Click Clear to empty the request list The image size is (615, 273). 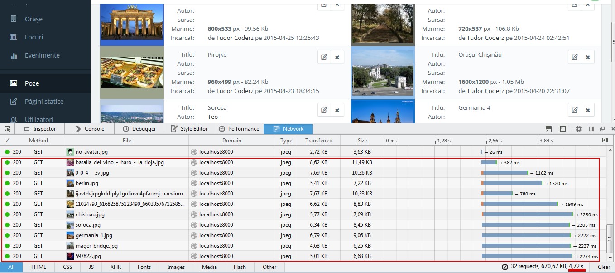point(603,267)
